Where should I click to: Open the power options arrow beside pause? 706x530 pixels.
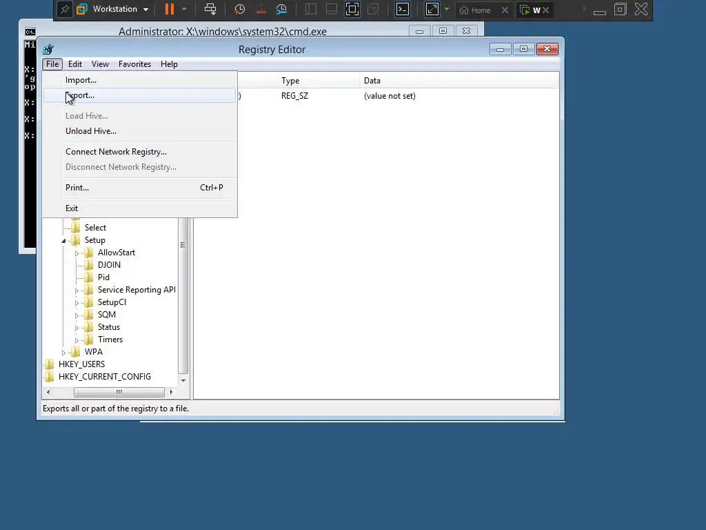(x=183, y=10)
